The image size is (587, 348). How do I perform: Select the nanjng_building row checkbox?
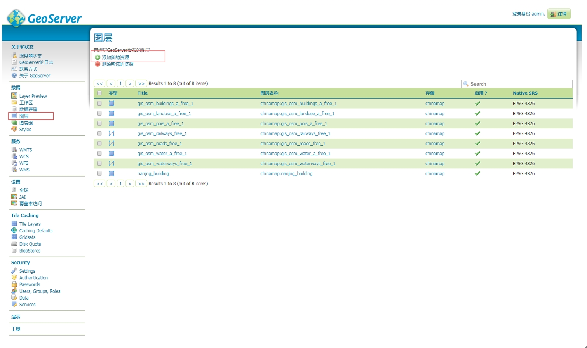99,174
